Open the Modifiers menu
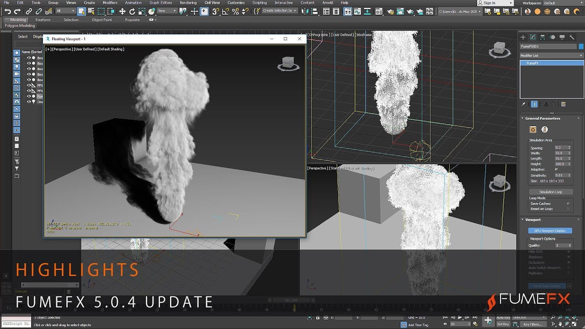 (110, 3)
